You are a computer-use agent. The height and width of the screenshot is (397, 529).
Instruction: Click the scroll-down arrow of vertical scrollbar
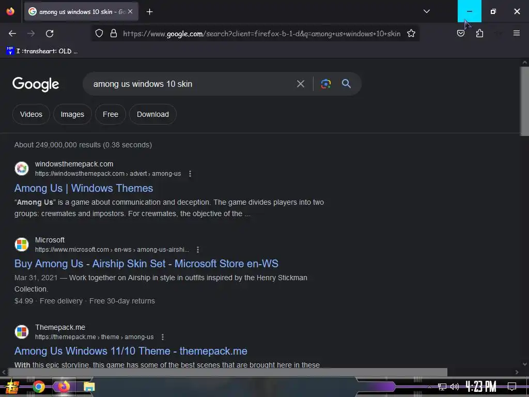(524, 364)
